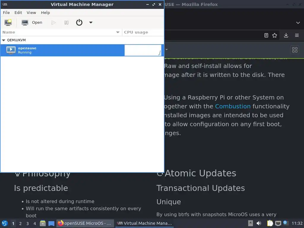Expand the Firefox list all tabs chevron
Image resolution: width=304 pixels, height=228 pixels.
[x=298, y=23]
